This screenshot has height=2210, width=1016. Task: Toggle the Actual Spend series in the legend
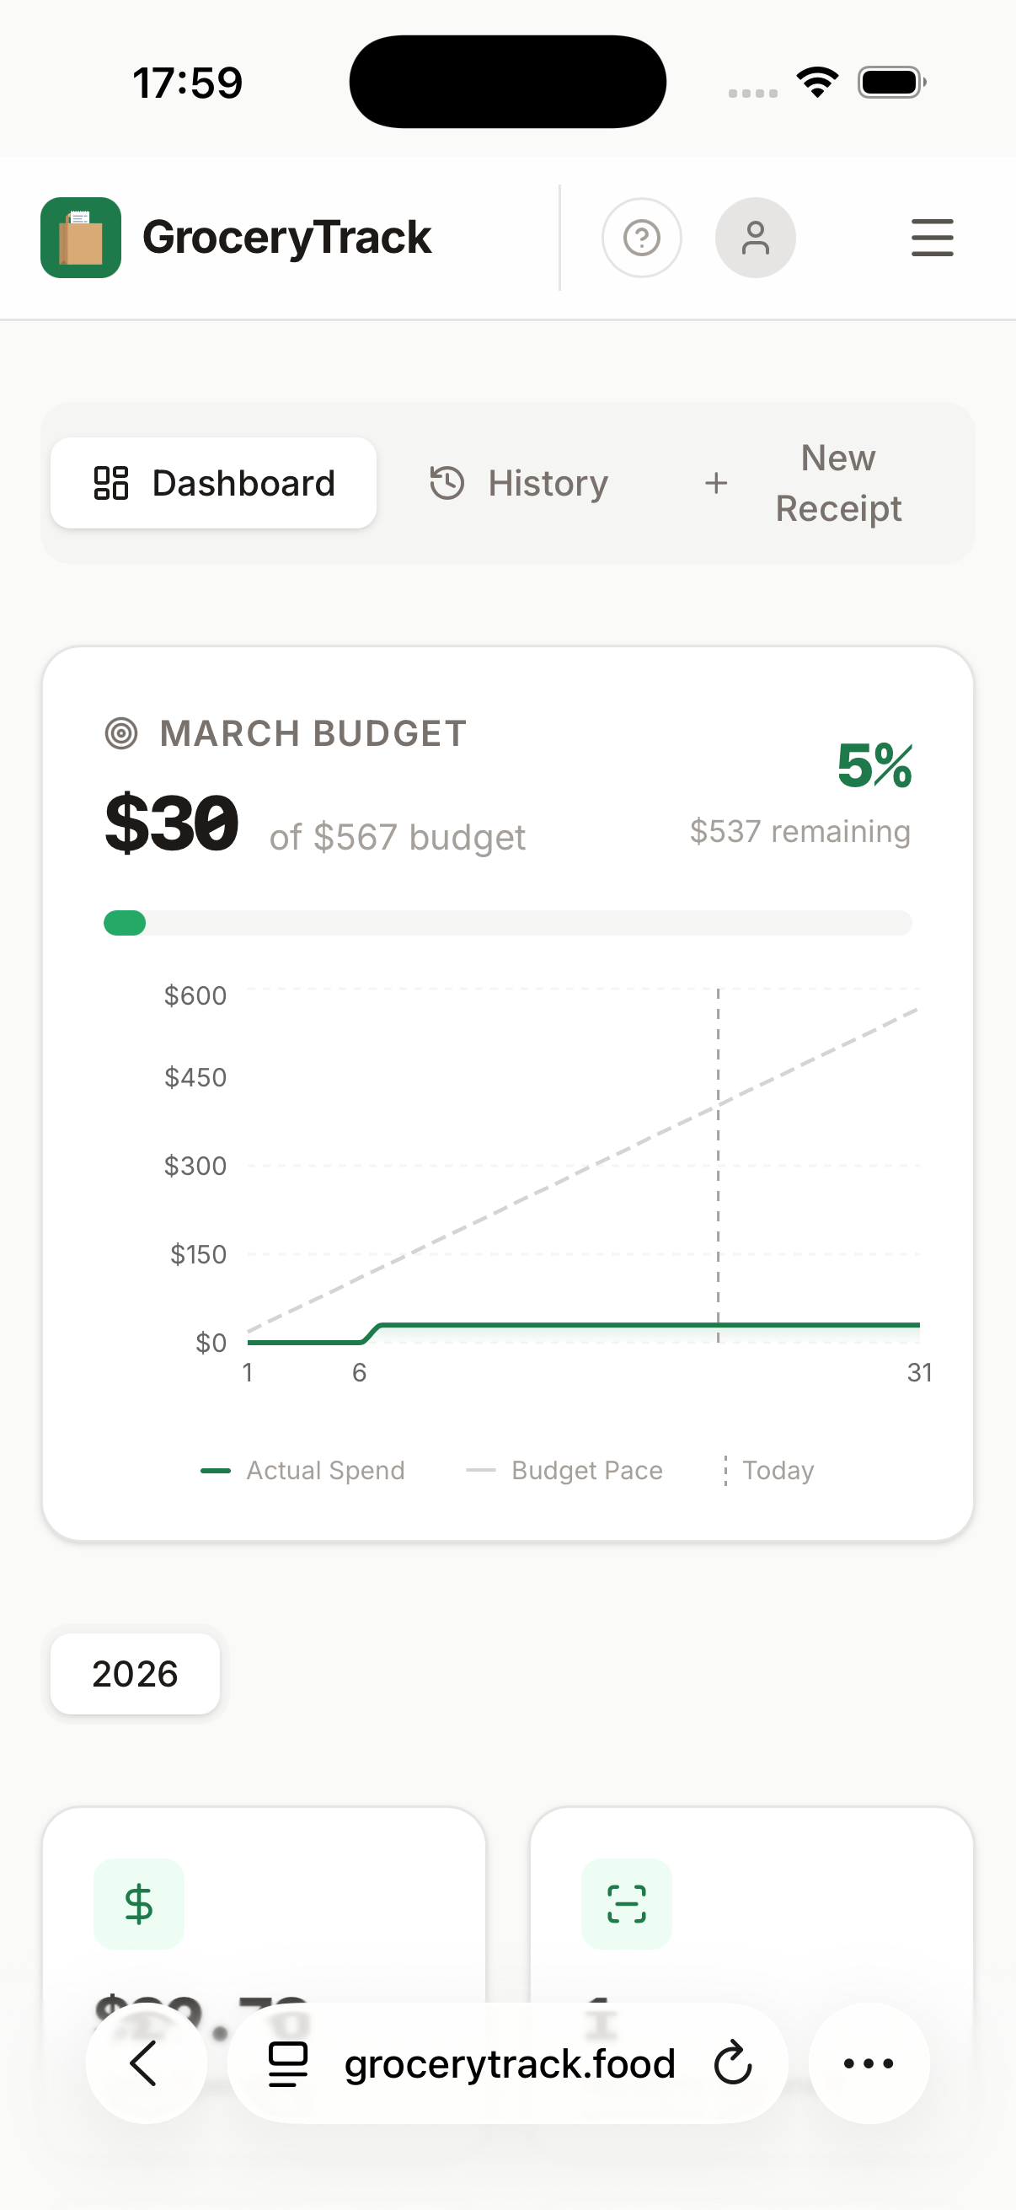pos(302,1470)
